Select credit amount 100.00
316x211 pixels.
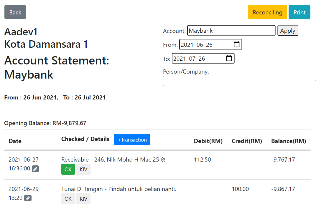(240, 189)
